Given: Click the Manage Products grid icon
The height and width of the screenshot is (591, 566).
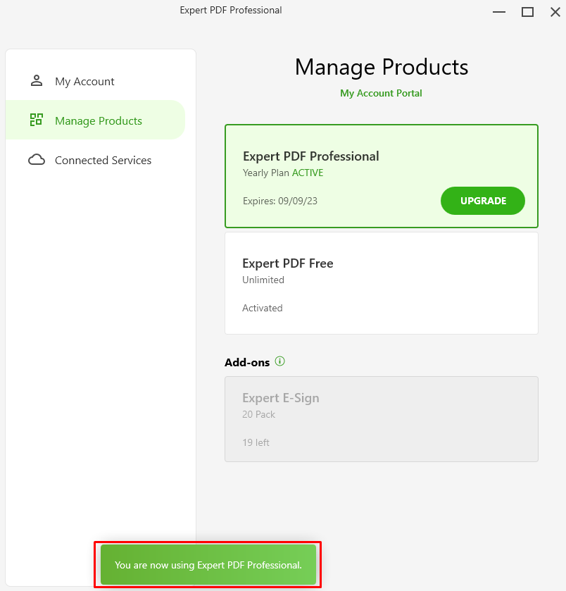Looking at the screenshot, I should (37, 120).
